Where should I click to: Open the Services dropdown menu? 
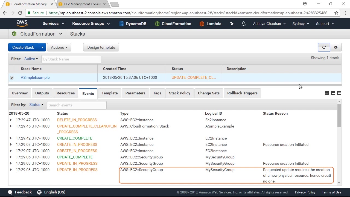pyautogui.click(x=53, y=24)
